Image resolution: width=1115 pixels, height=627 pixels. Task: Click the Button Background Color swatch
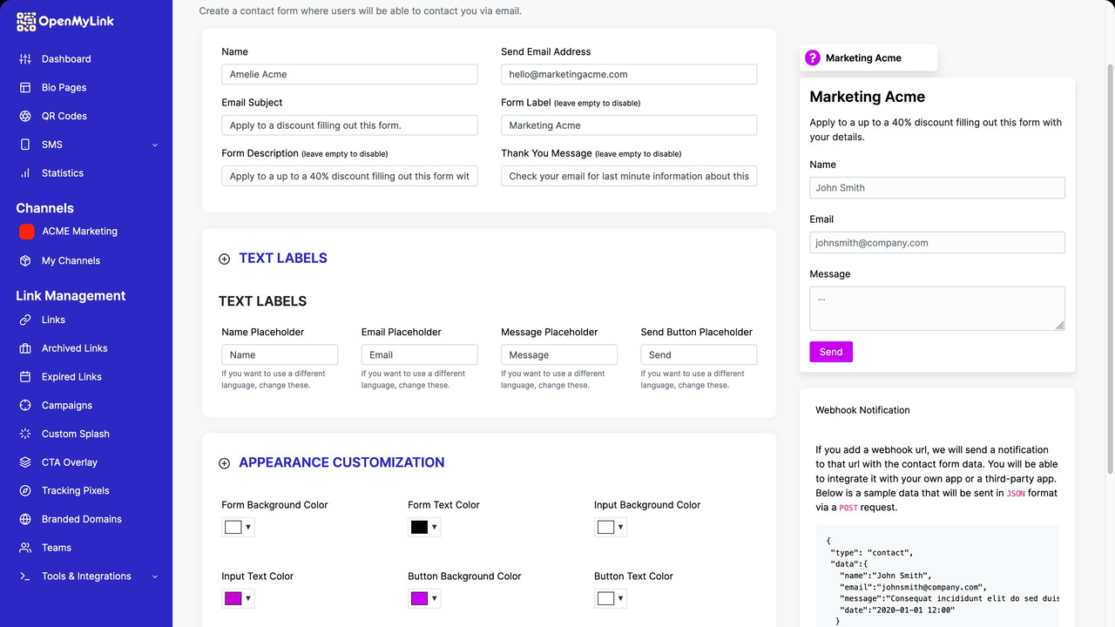click(x=417, y=598)
